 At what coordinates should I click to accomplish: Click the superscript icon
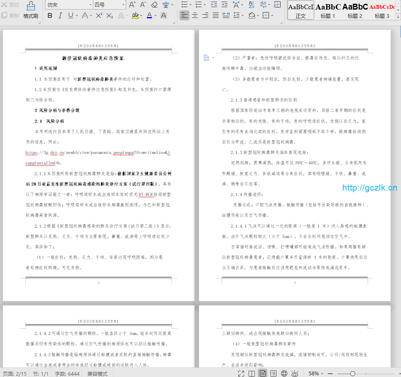pyautogui.click(x=99, y=15)
